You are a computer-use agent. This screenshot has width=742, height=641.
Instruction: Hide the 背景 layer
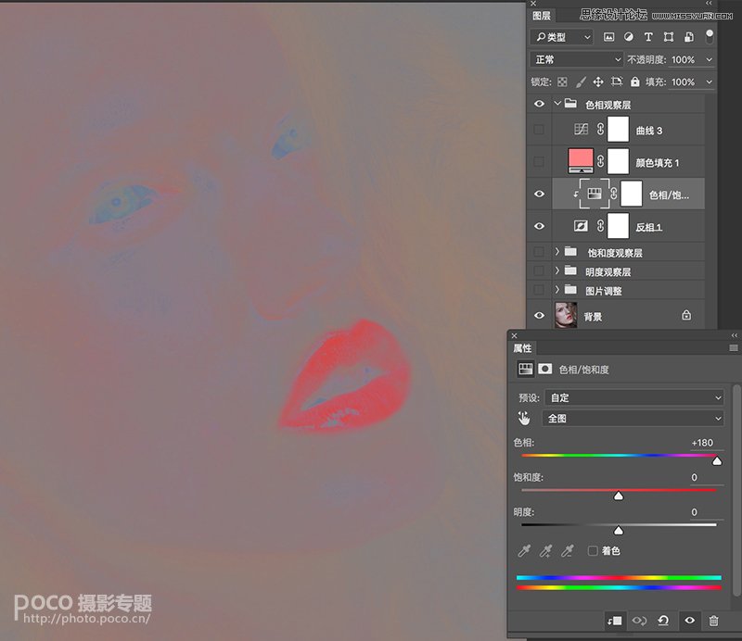pos(539,315)
